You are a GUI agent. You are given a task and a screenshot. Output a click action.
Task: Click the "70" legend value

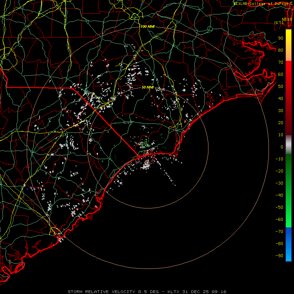pos(281,62)
